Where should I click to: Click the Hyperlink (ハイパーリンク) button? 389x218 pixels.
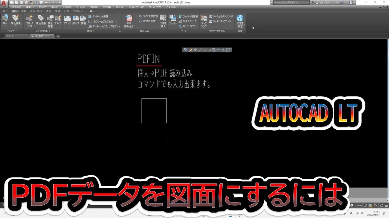(187, 26)
